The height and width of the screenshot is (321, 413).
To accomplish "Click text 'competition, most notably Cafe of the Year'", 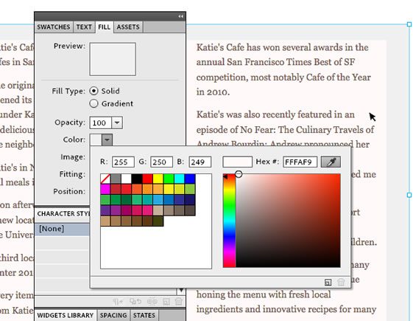I will coord(283,77).
